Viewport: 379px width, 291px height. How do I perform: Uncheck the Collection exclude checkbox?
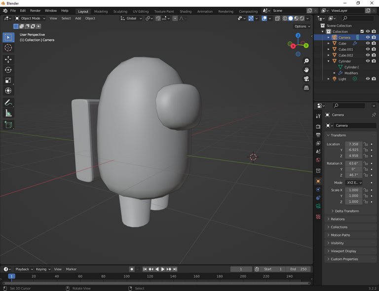click(x=362, y=32)
